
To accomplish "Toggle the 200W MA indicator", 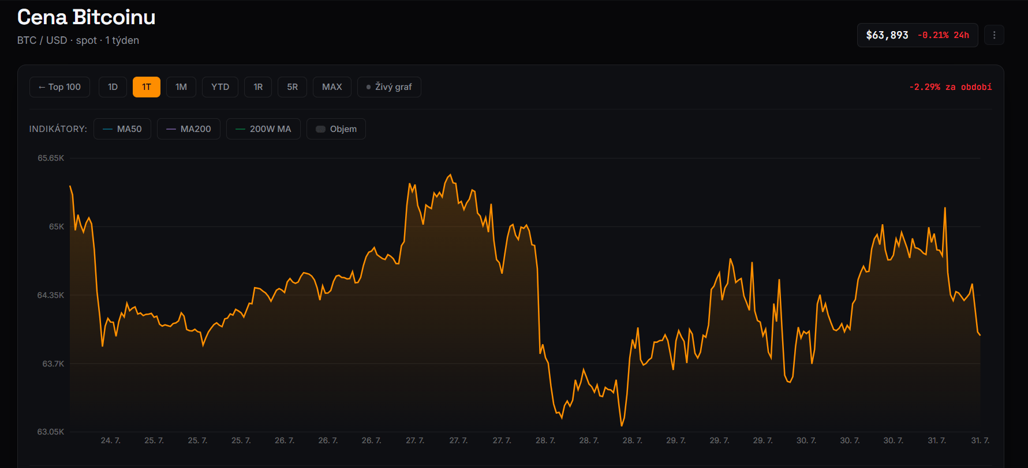I will point(263,129).
